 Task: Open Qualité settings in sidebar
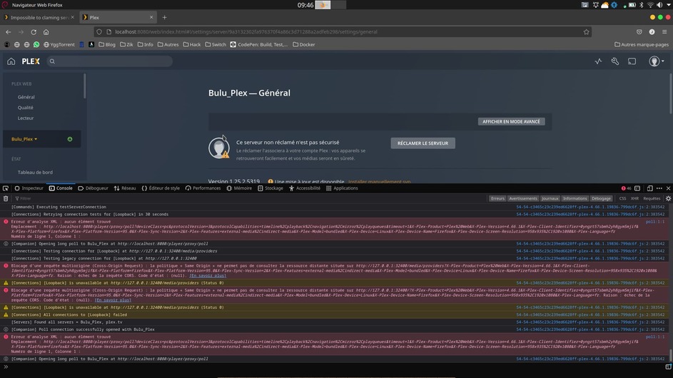tap(25, 108)
